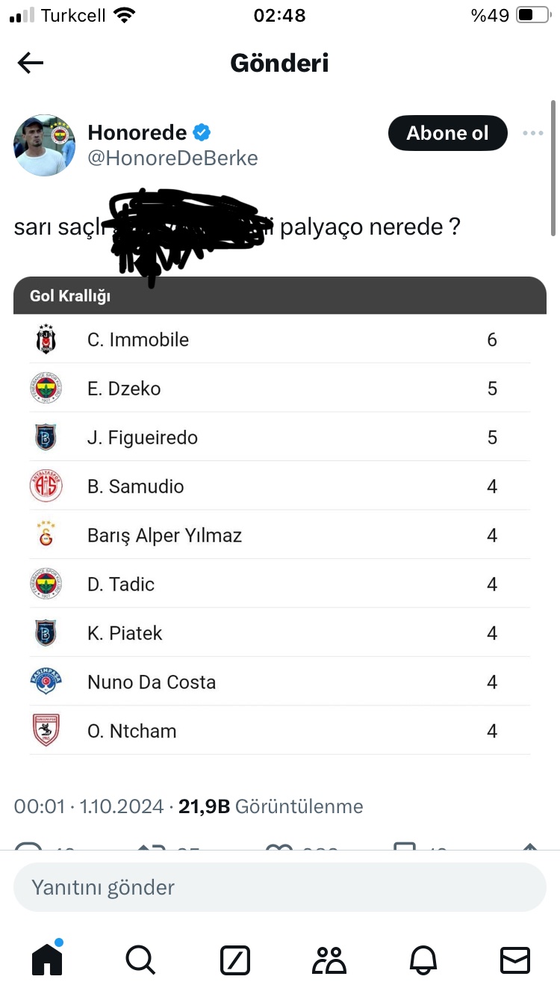Select the E. Dzeko row name

coord(124,389)
